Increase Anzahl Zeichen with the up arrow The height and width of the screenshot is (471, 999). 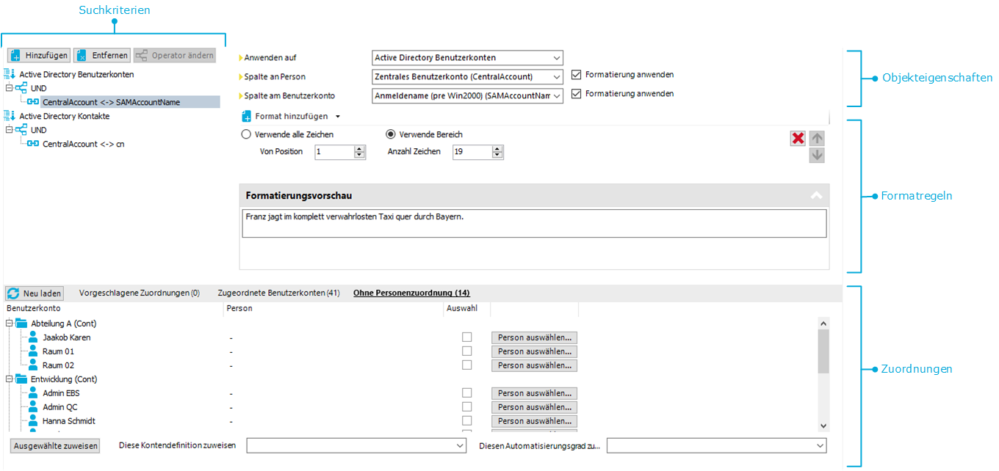(x=497, y=149)
